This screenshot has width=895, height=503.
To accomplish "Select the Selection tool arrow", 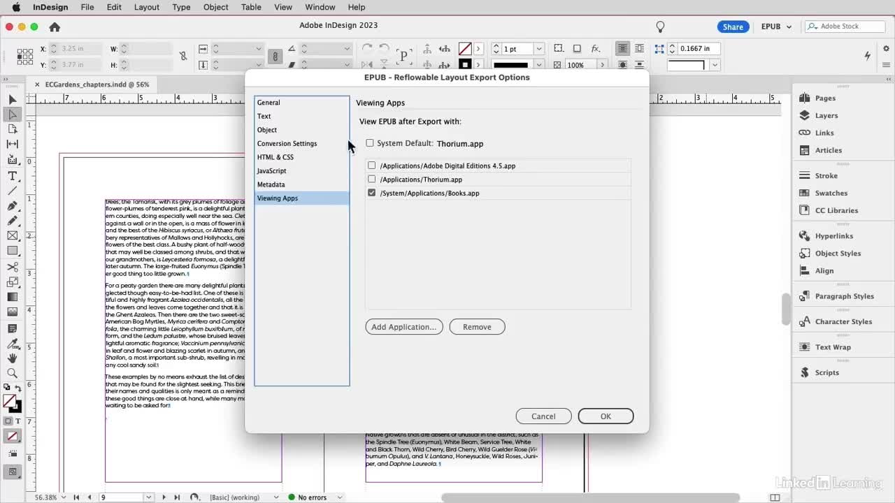I will point(12,100).
